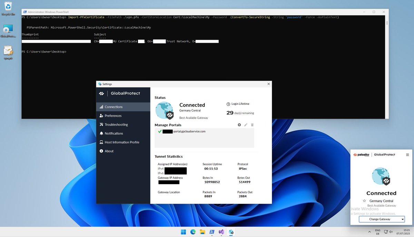
Task: Close the GlobalProtect Settings window
Action: point(269,84)
